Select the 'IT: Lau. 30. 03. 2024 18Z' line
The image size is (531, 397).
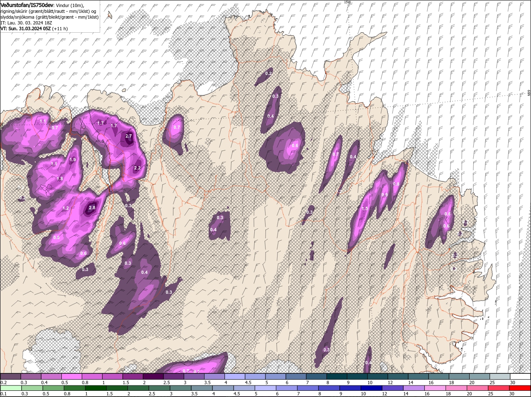pyautogui.click(x=26, y=23)
